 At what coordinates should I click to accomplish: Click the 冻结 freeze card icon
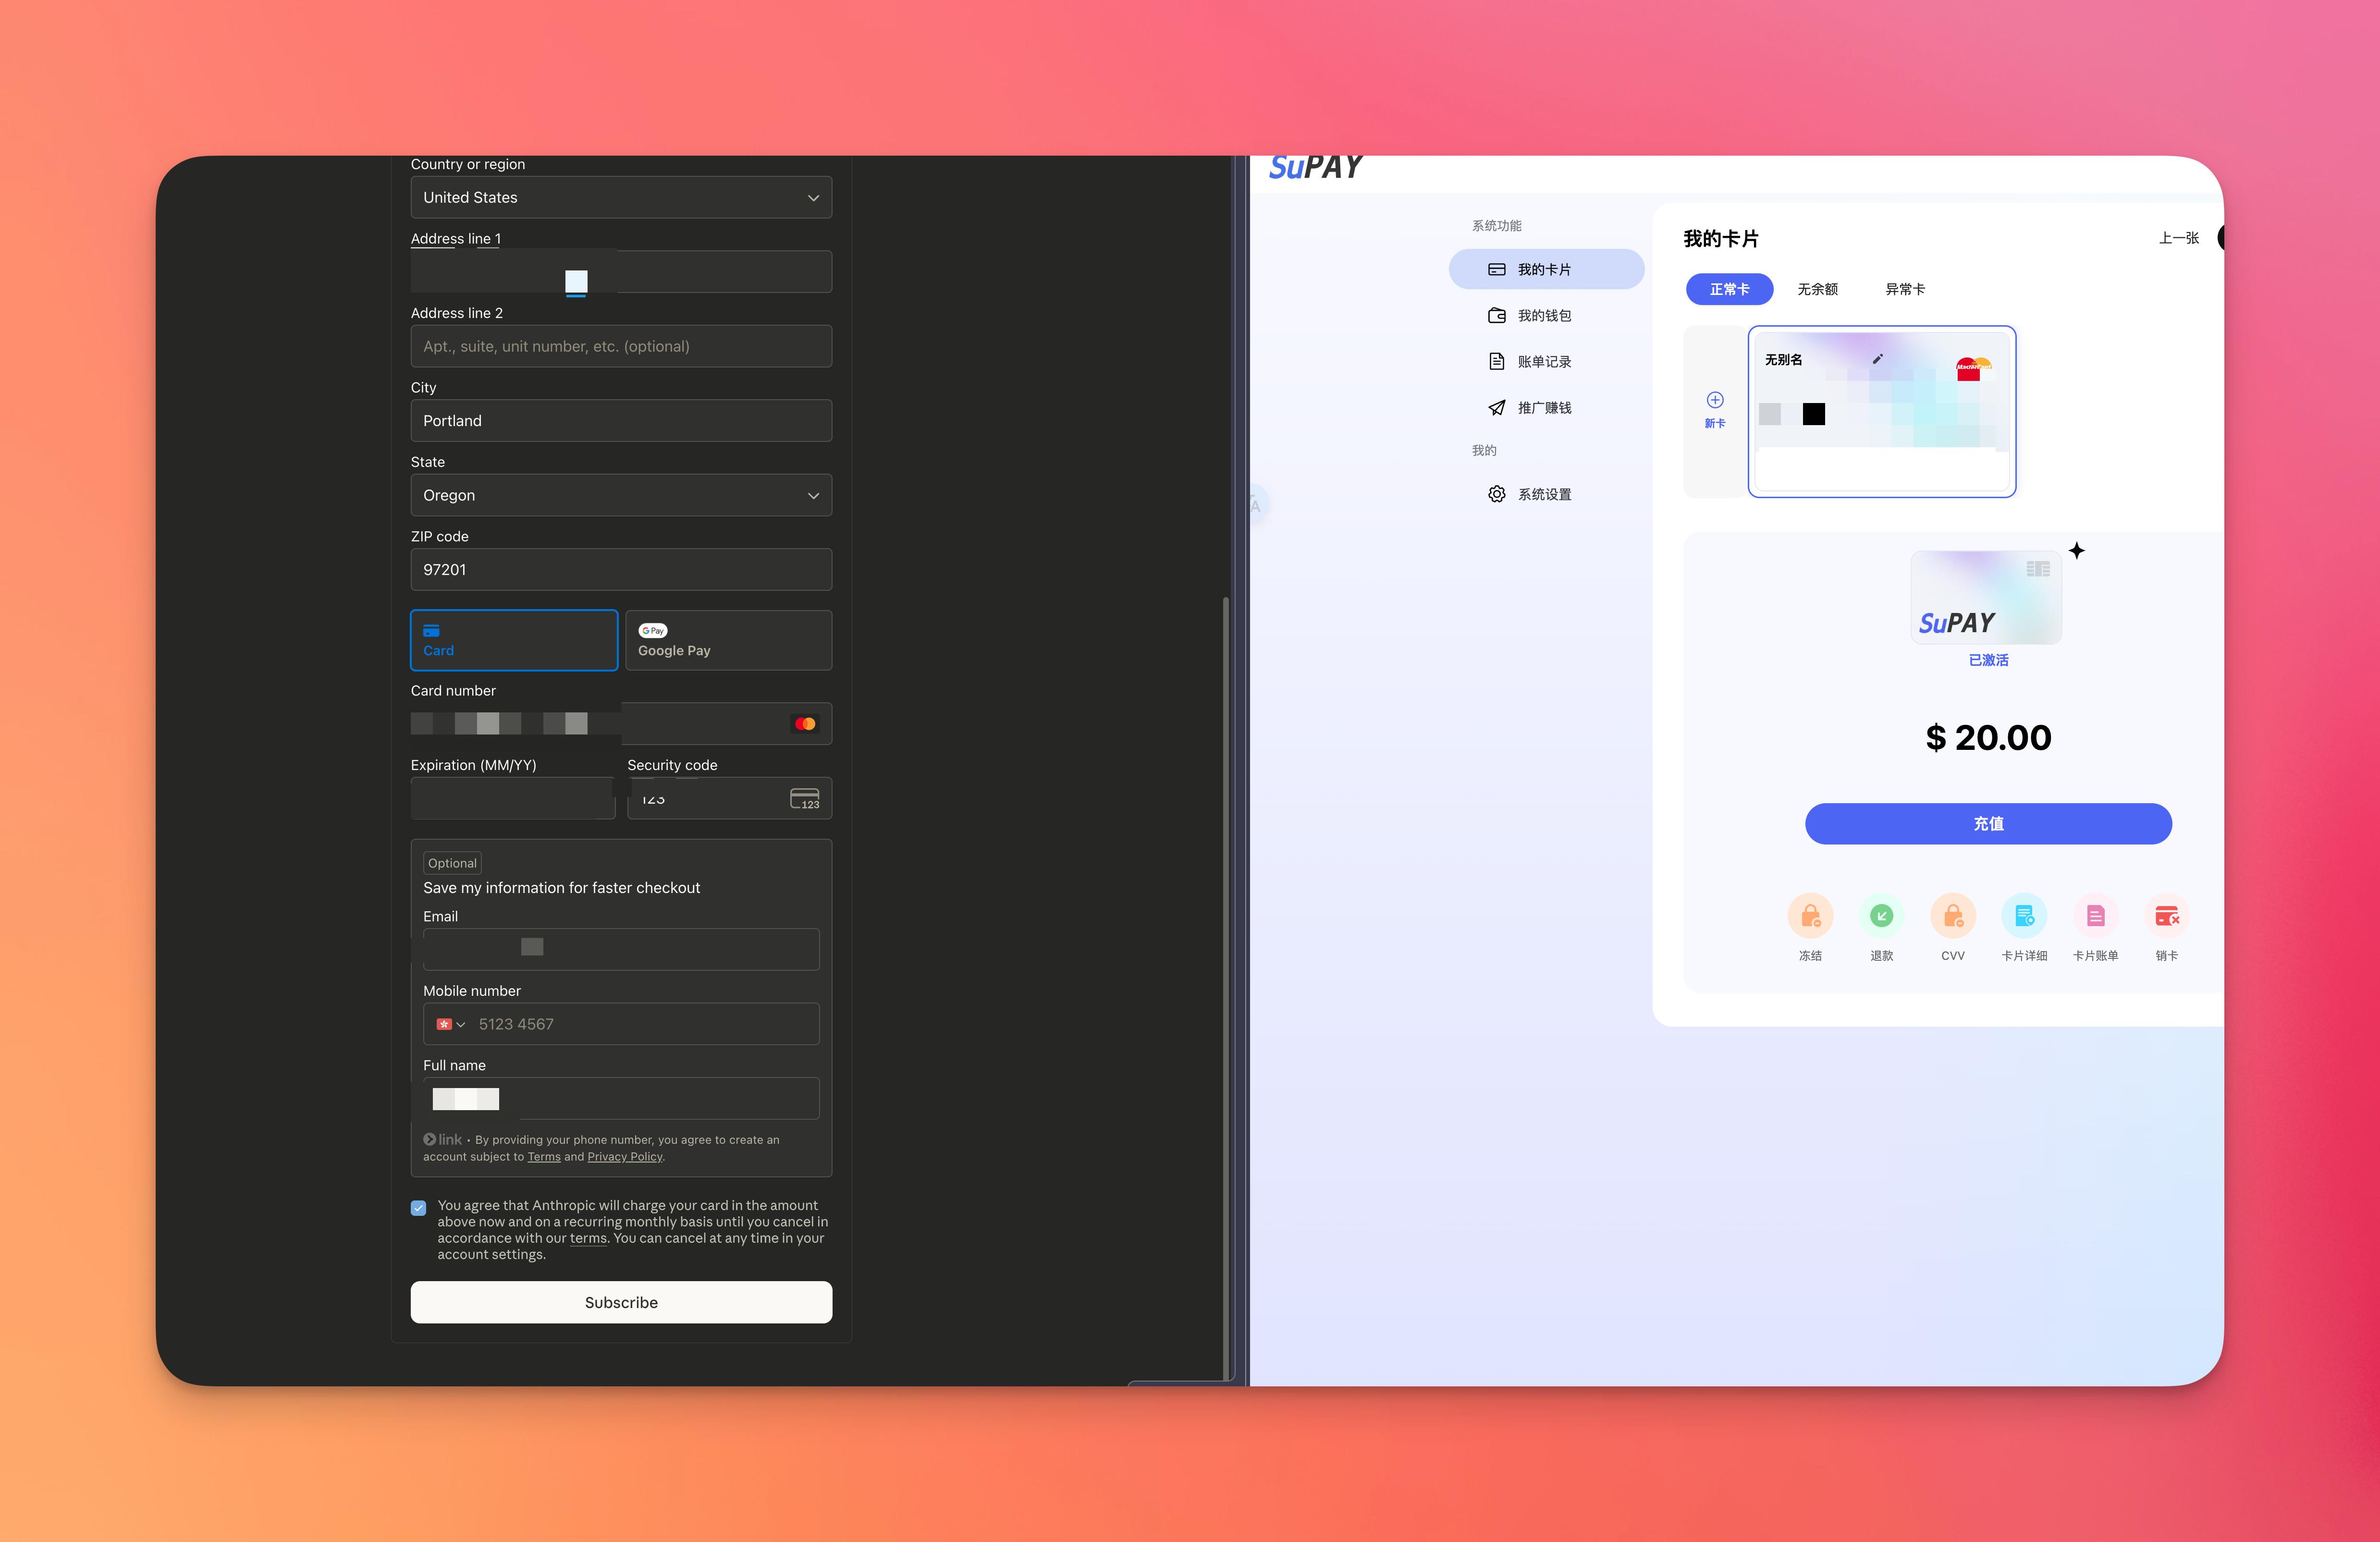click(x=1810, y=916)
